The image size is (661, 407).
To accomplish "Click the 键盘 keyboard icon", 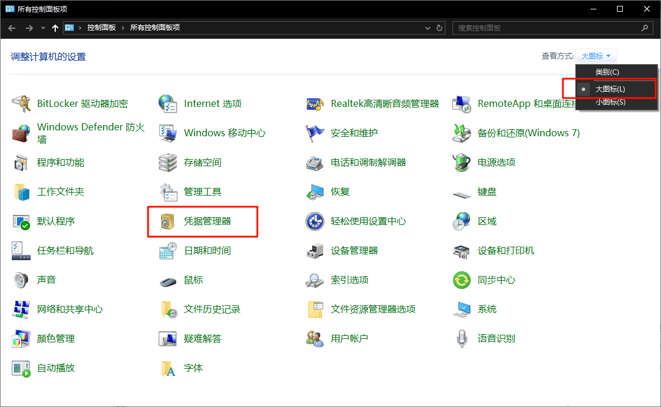I will (x=462, y=194).
